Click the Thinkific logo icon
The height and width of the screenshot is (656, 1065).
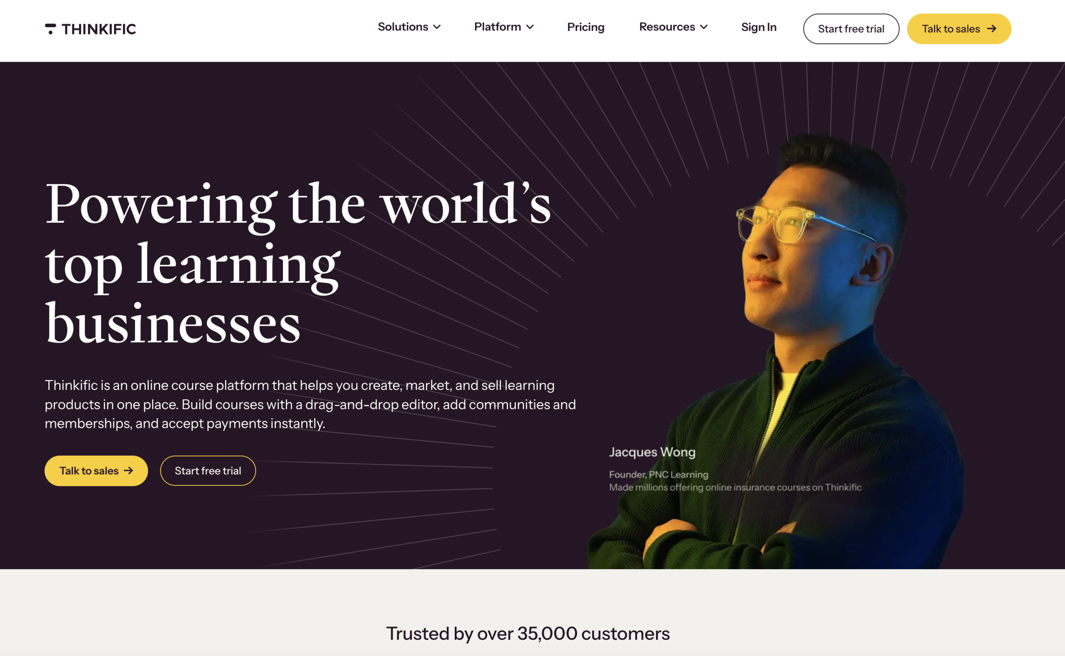[x=50, y=29]
